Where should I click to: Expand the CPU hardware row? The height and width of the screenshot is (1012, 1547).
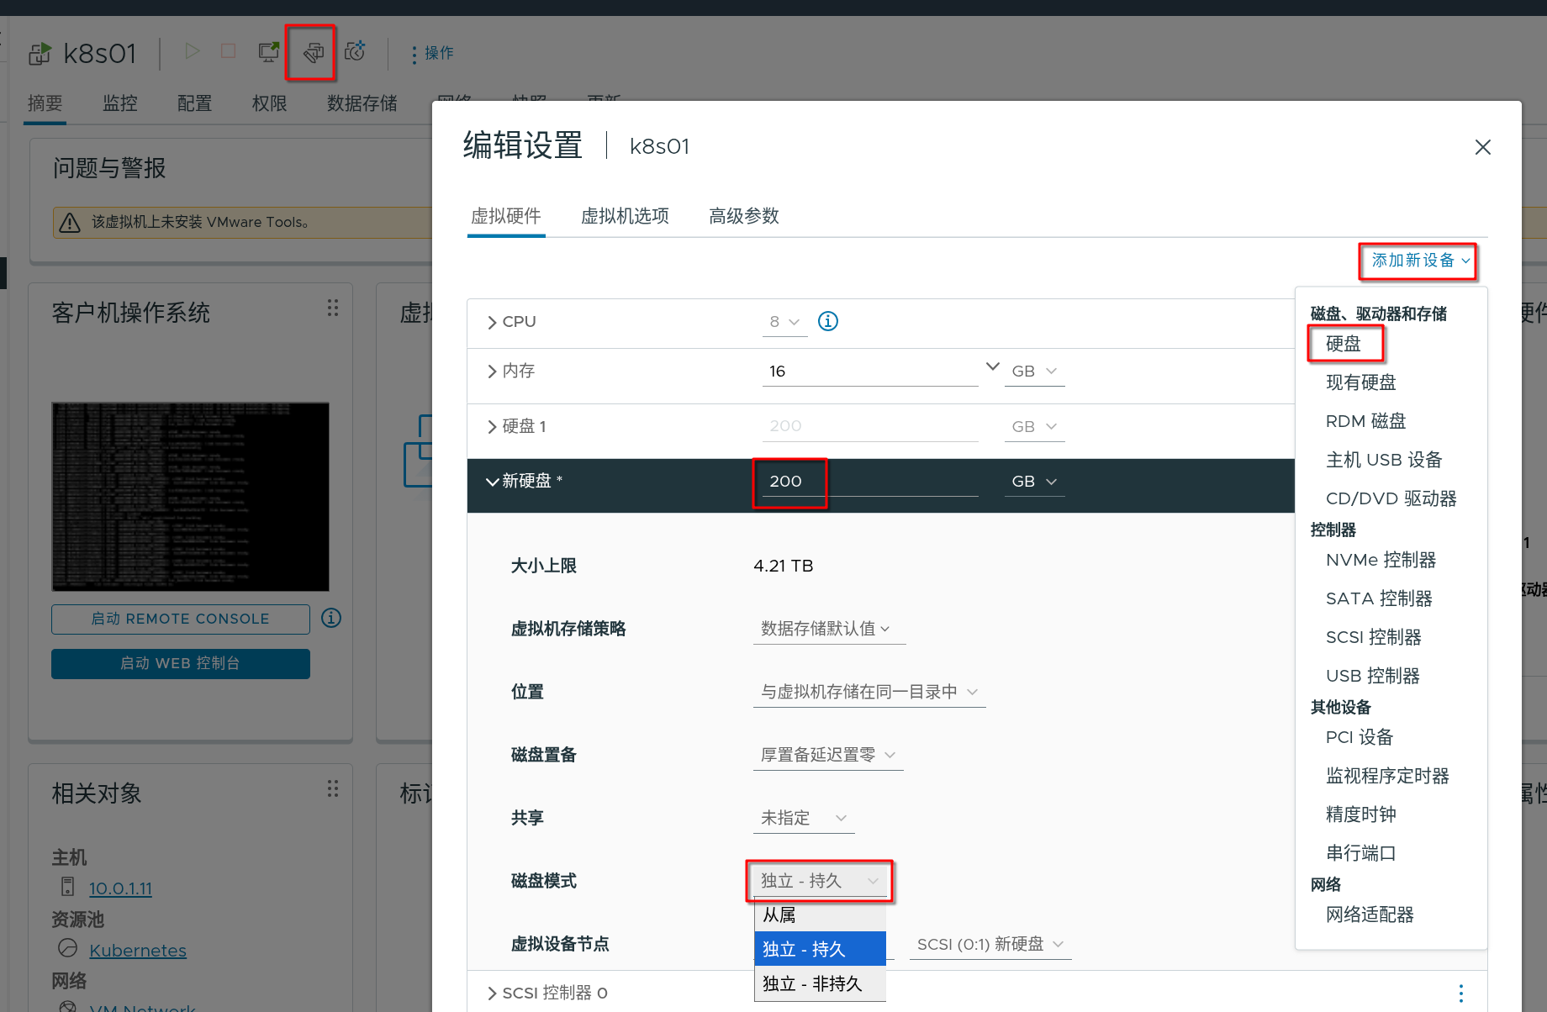coord(492,322)
